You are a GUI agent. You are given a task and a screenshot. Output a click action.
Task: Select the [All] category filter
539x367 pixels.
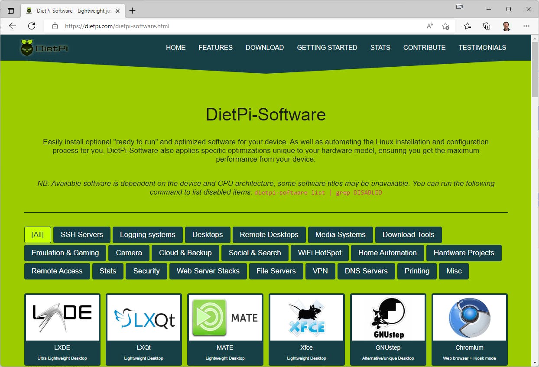(38, 235)
